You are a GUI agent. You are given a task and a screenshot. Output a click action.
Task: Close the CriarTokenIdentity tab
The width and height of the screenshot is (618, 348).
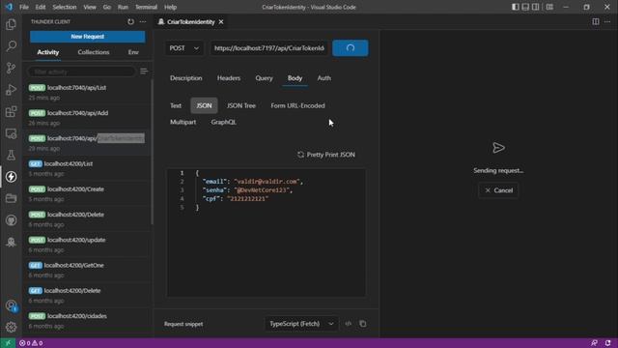point(221,21)
